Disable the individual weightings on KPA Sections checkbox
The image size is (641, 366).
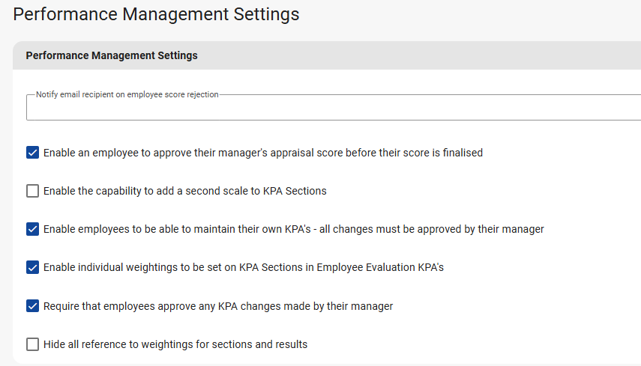click(x=32, y=267)
